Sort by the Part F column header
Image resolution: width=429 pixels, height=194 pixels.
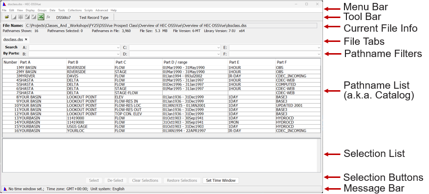pyautogui.click(x=298, y=62)
